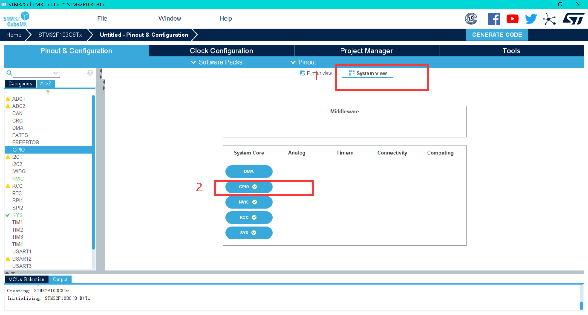Image resolution: width=588 pixels, height=315 pixels.
Task: Click the warning icon beside ADC1
Action: 8,99
